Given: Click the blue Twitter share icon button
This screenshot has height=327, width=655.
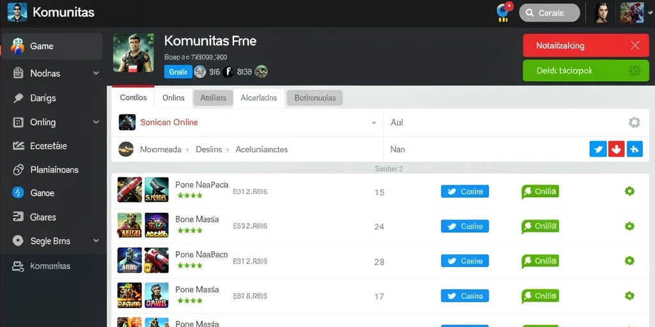Looking at the screenshot, I should click(x=598, y=149).
